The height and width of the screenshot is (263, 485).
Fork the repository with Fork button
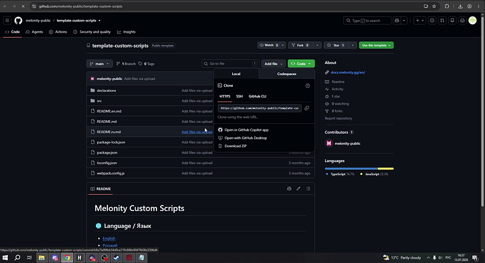tap(300, 45)
